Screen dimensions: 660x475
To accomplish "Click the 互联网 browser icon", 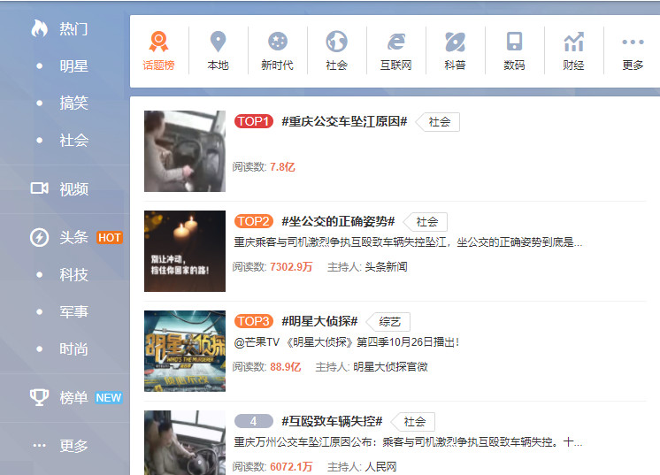I will point(396,42).
